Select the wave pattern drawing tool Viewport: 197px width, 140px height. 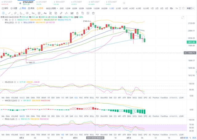pyautogui.click(x=33, y=13)
